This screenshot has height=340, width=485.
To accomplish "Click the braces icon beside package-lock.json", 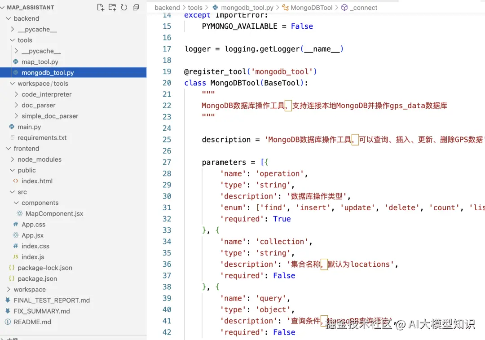I will coord(12,268).
